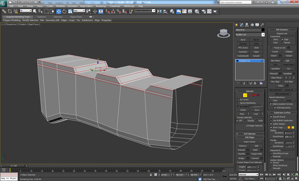Screen dimensions: 299x181
Task: Open the Utilities hammer panel tab
Action: (x=263, y=25)
